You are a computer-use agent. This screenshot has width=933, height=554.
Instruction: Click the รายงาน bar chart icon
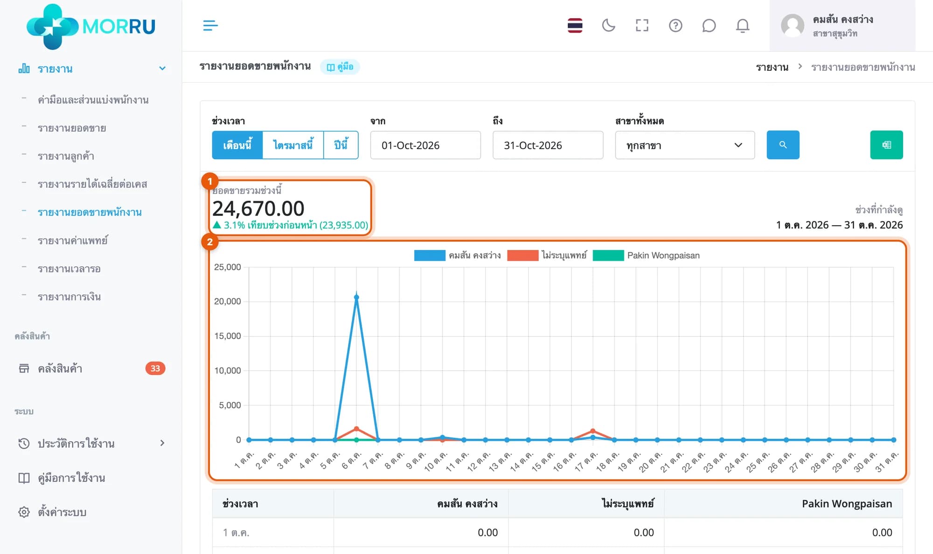tap(24, 69)
